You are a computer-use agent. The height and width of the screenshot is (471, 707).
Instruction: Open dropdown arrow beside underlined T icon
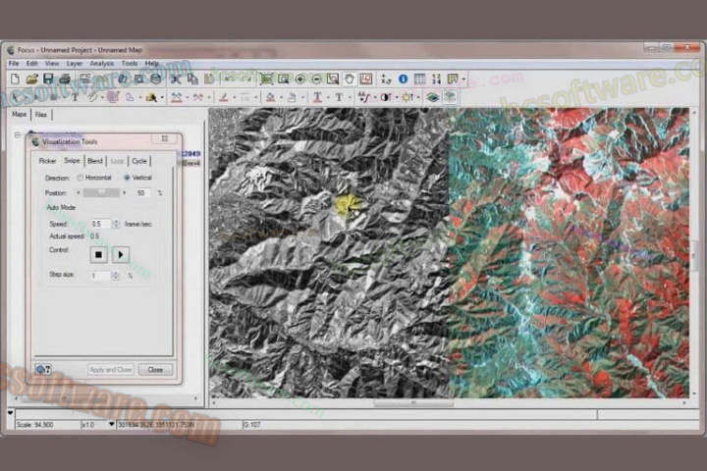tap(328, 98)
